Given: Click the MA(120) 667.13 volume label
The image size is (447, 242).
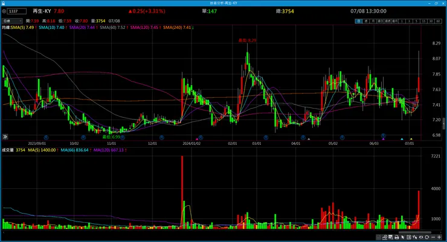Looking at the screenshot, I should [109, 150].
